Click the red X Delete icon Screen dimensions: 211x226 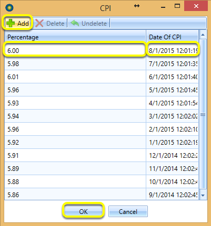point(39,23)
